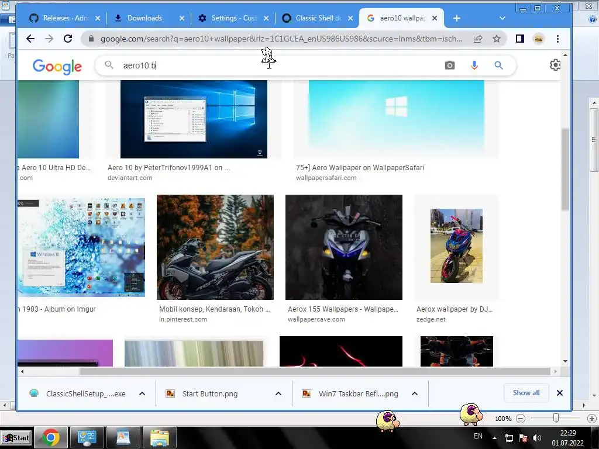Search by image using the camera icon

pyautogui.click(x=450, y=65)
